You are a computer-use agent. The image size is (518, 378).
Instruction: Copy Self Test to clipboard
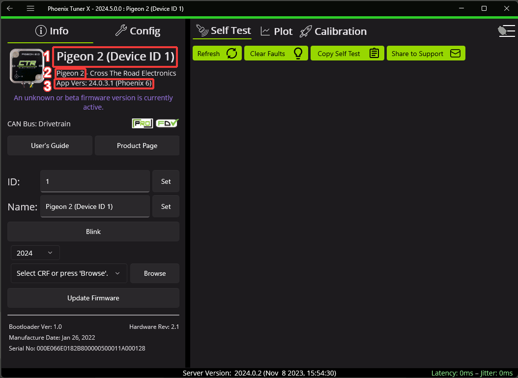click(347, 53)
